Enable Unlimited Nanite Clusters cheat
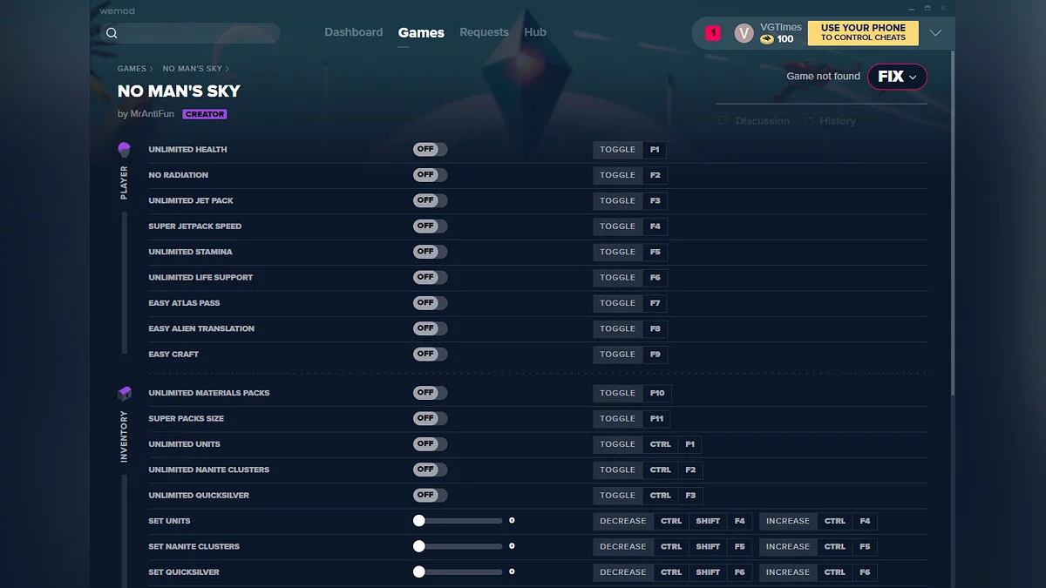Screen dimensions: 1046x588 [x=430, y=470]
